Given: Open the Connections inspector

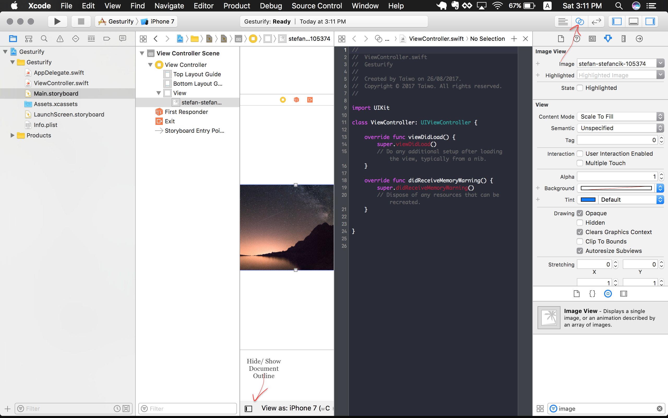Looking at the screenshot, I should tap(639, 39).
